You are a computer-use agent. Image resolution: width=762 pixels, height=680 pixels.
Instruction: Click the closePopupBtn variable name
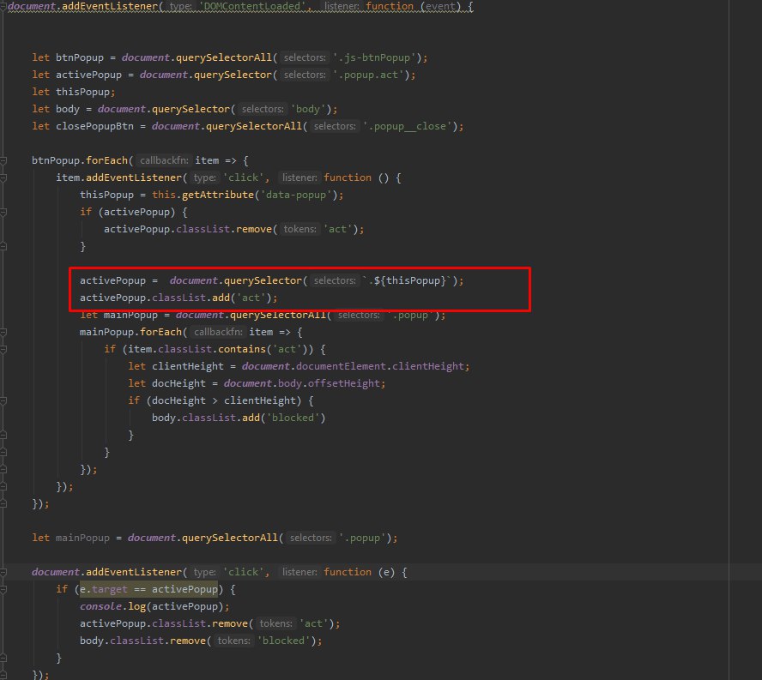94,126
